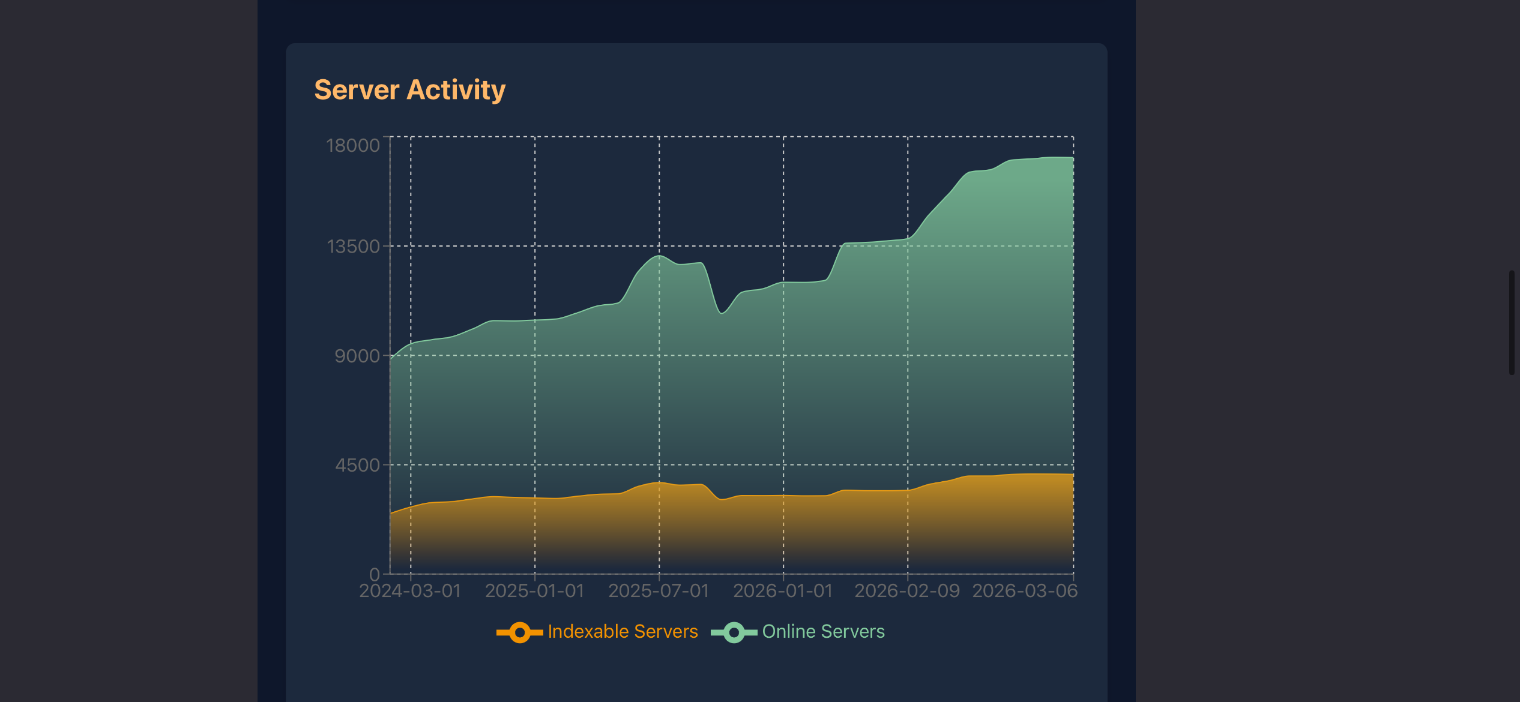Click the page's vertical scrollbar thumb

1512,323
